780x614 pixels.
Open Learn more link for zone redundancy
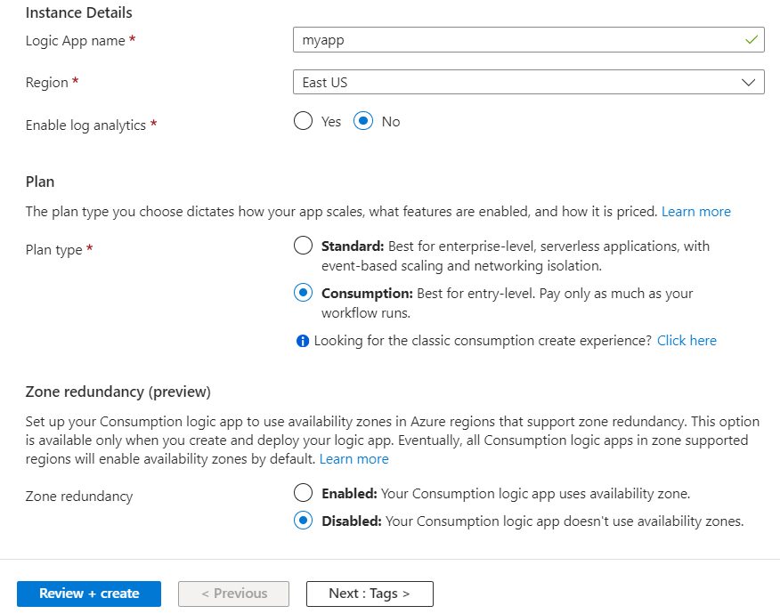pyautogui.click(x=354, y=459)
